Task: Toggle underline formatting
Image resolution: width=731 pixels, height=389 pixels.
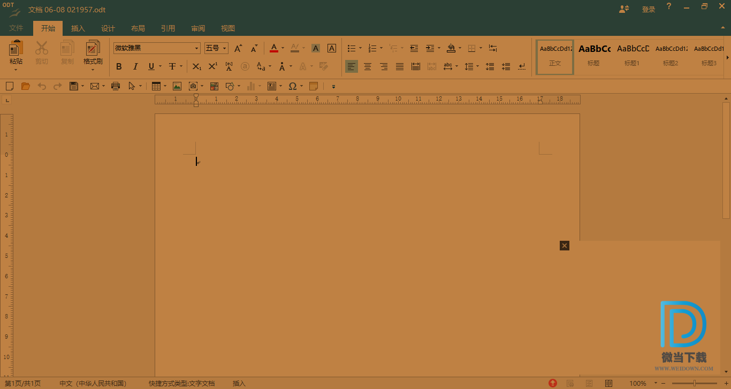Action: tap(151, 66)
